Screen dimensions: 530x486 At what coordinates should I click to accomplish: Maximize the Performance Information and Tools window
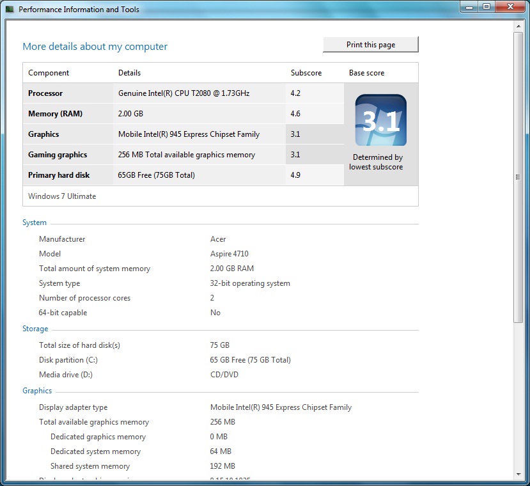(487, 7)
